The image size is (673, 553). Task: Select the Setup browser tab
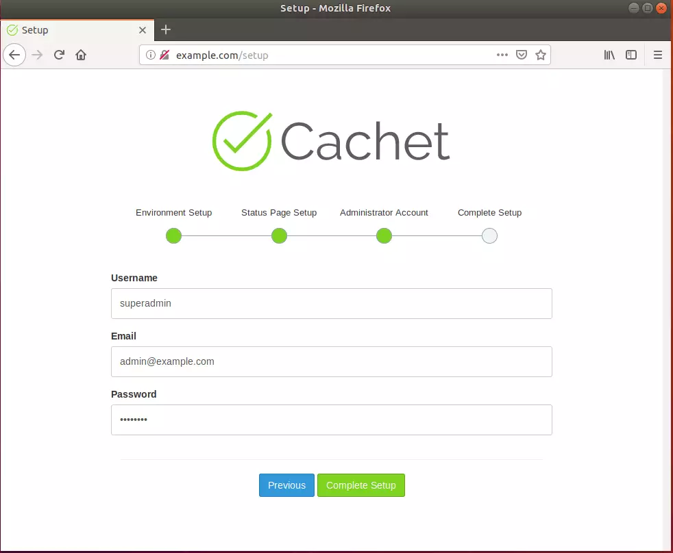[x=77, y=30]
